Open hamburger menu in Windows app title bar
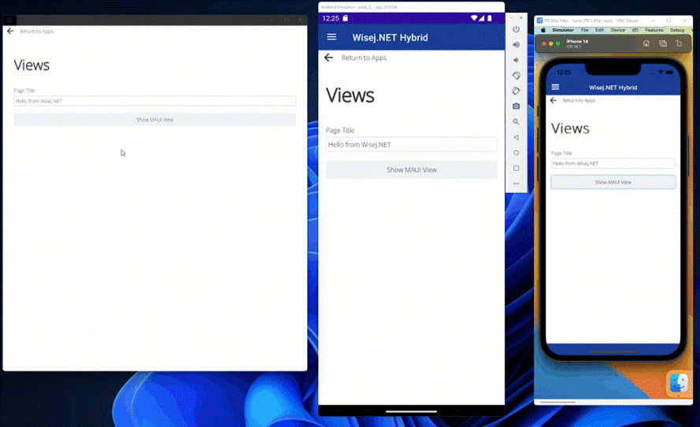The image size is (700, 427). pyautogui.click(x=9, y=20)
